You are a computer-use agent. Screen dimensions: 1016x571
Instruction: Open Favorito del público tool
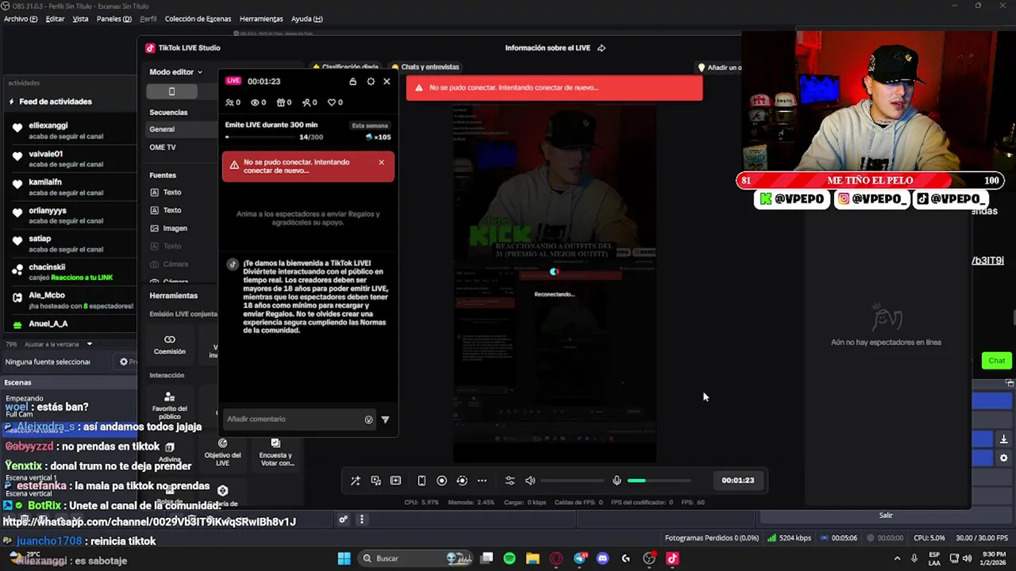coord(170,405)
